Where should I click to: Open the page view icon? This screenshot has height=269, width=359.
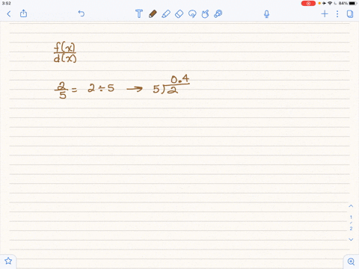pyautogui.click(x=350, y=13)
